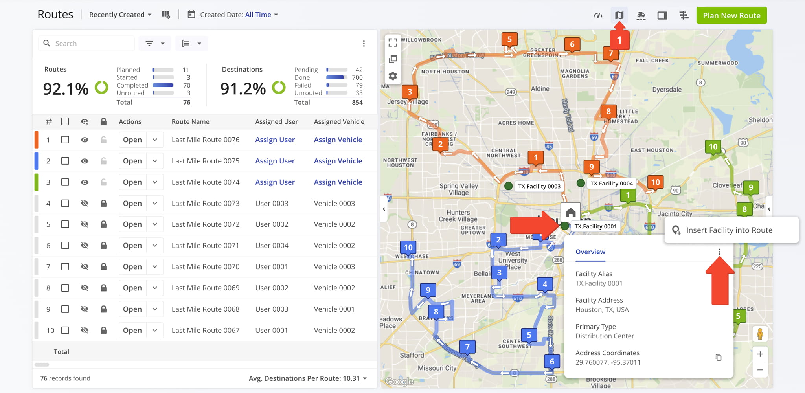
Task: Select all routes with the header checkbox
Action: click(65, 121)
